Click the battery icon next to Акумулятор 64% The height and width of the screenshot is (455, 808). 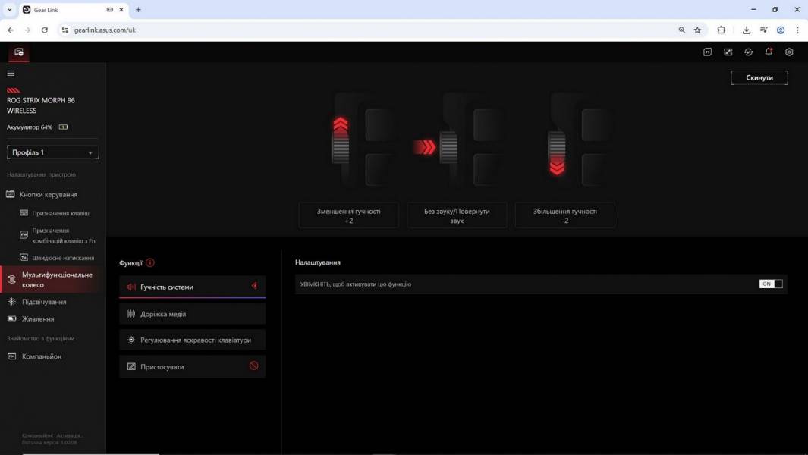(64, 127)
